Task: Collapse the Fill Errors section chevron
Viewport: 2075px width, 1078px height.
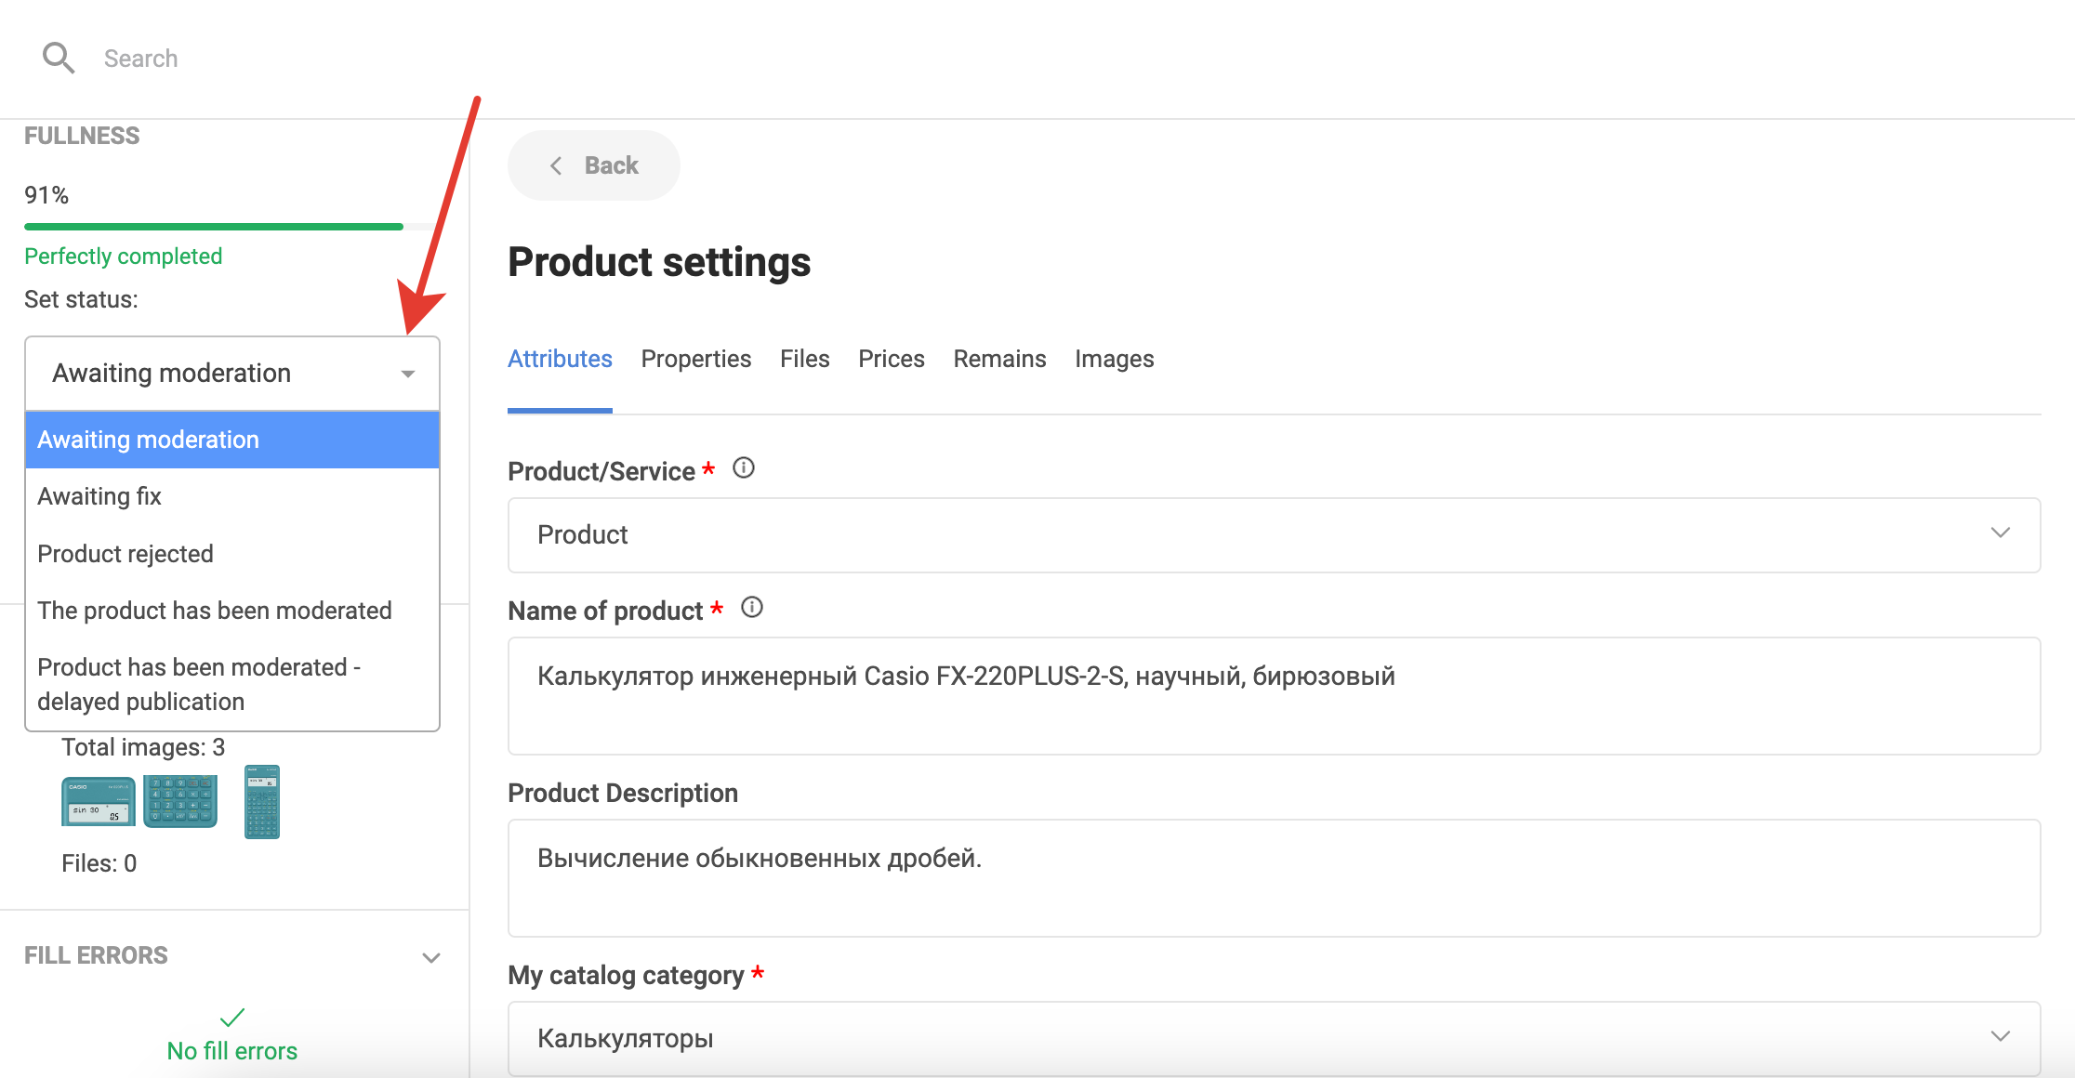Action: coord(430,957)
